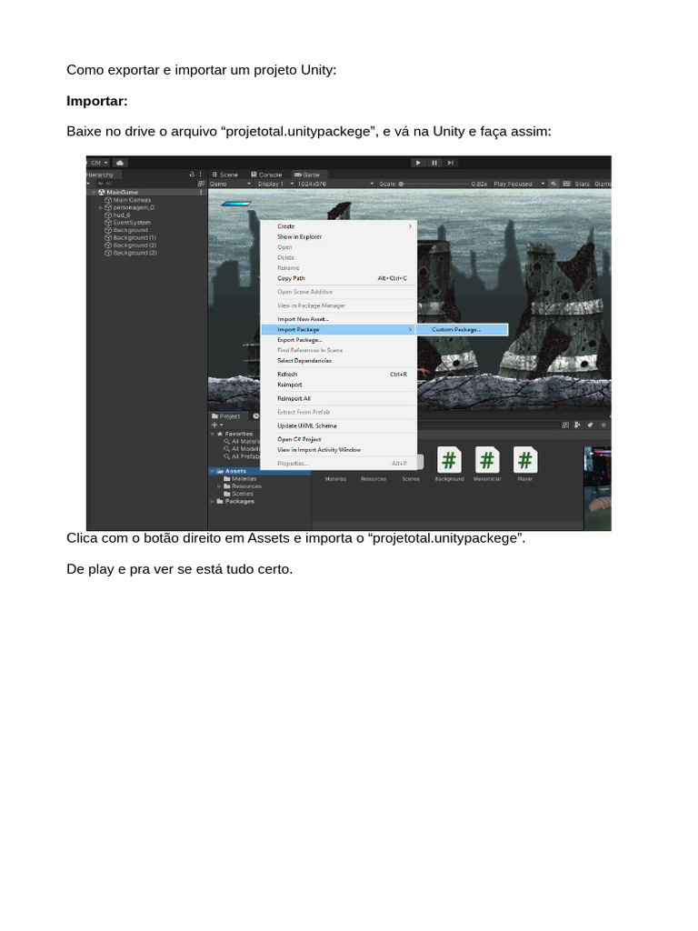Select the Materias folder in tree

point(240,478)
